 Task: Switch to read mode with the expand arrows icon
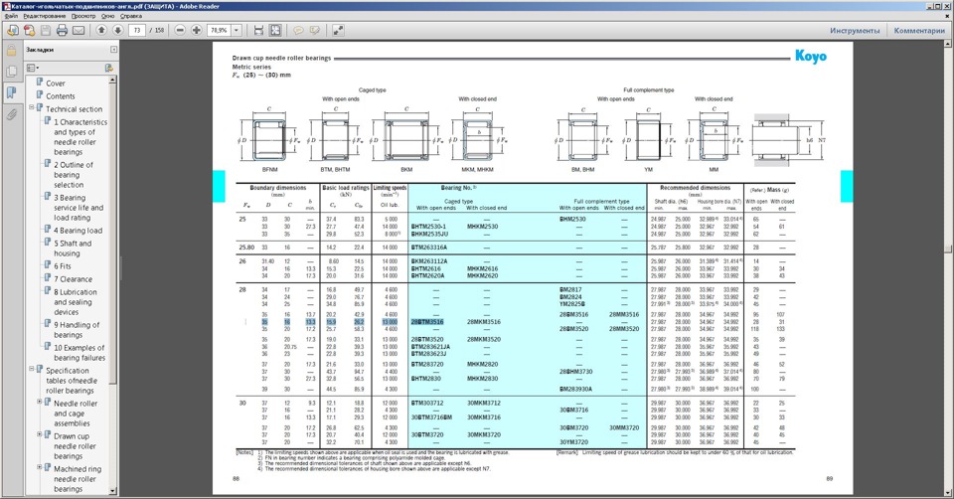click(x=338, y=30)
